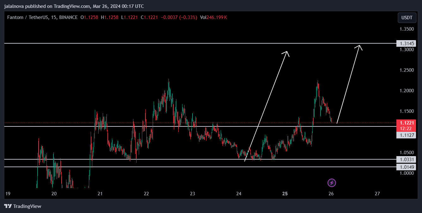
Task: Click the date label 27 on time axis
Action: pos(377,193)
